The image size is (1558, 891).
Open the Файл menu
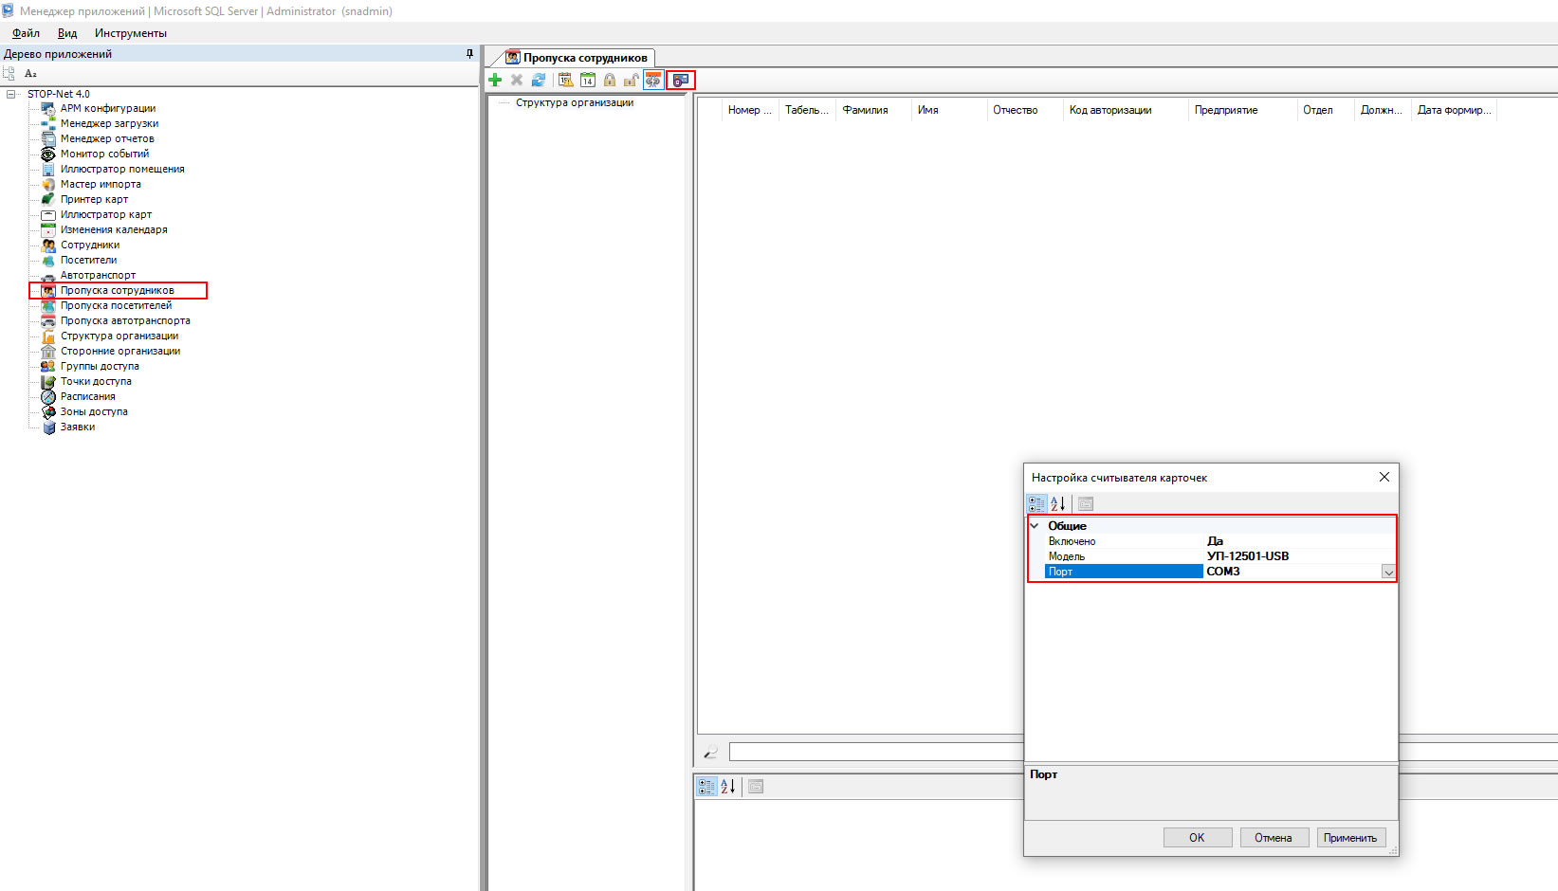point(26,33)
